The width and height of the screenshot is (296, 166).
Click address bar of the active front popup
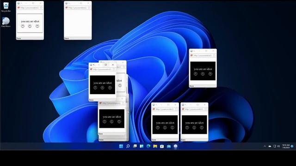[x=102, y=70]
